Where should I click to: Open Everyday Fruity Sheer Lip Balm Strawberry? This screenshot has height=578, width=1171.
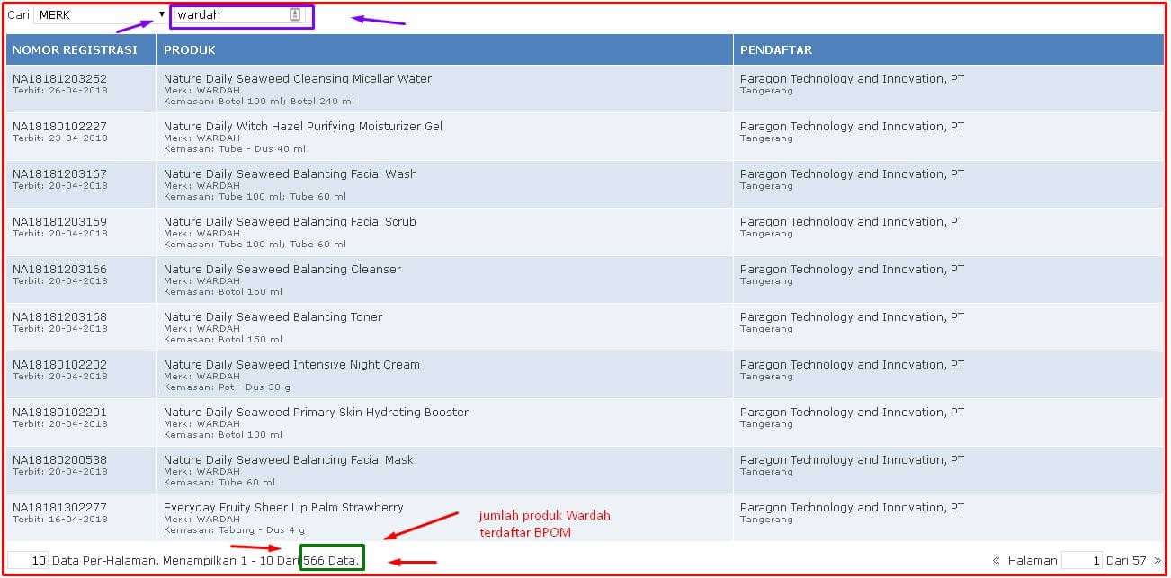tap(283, 508)
